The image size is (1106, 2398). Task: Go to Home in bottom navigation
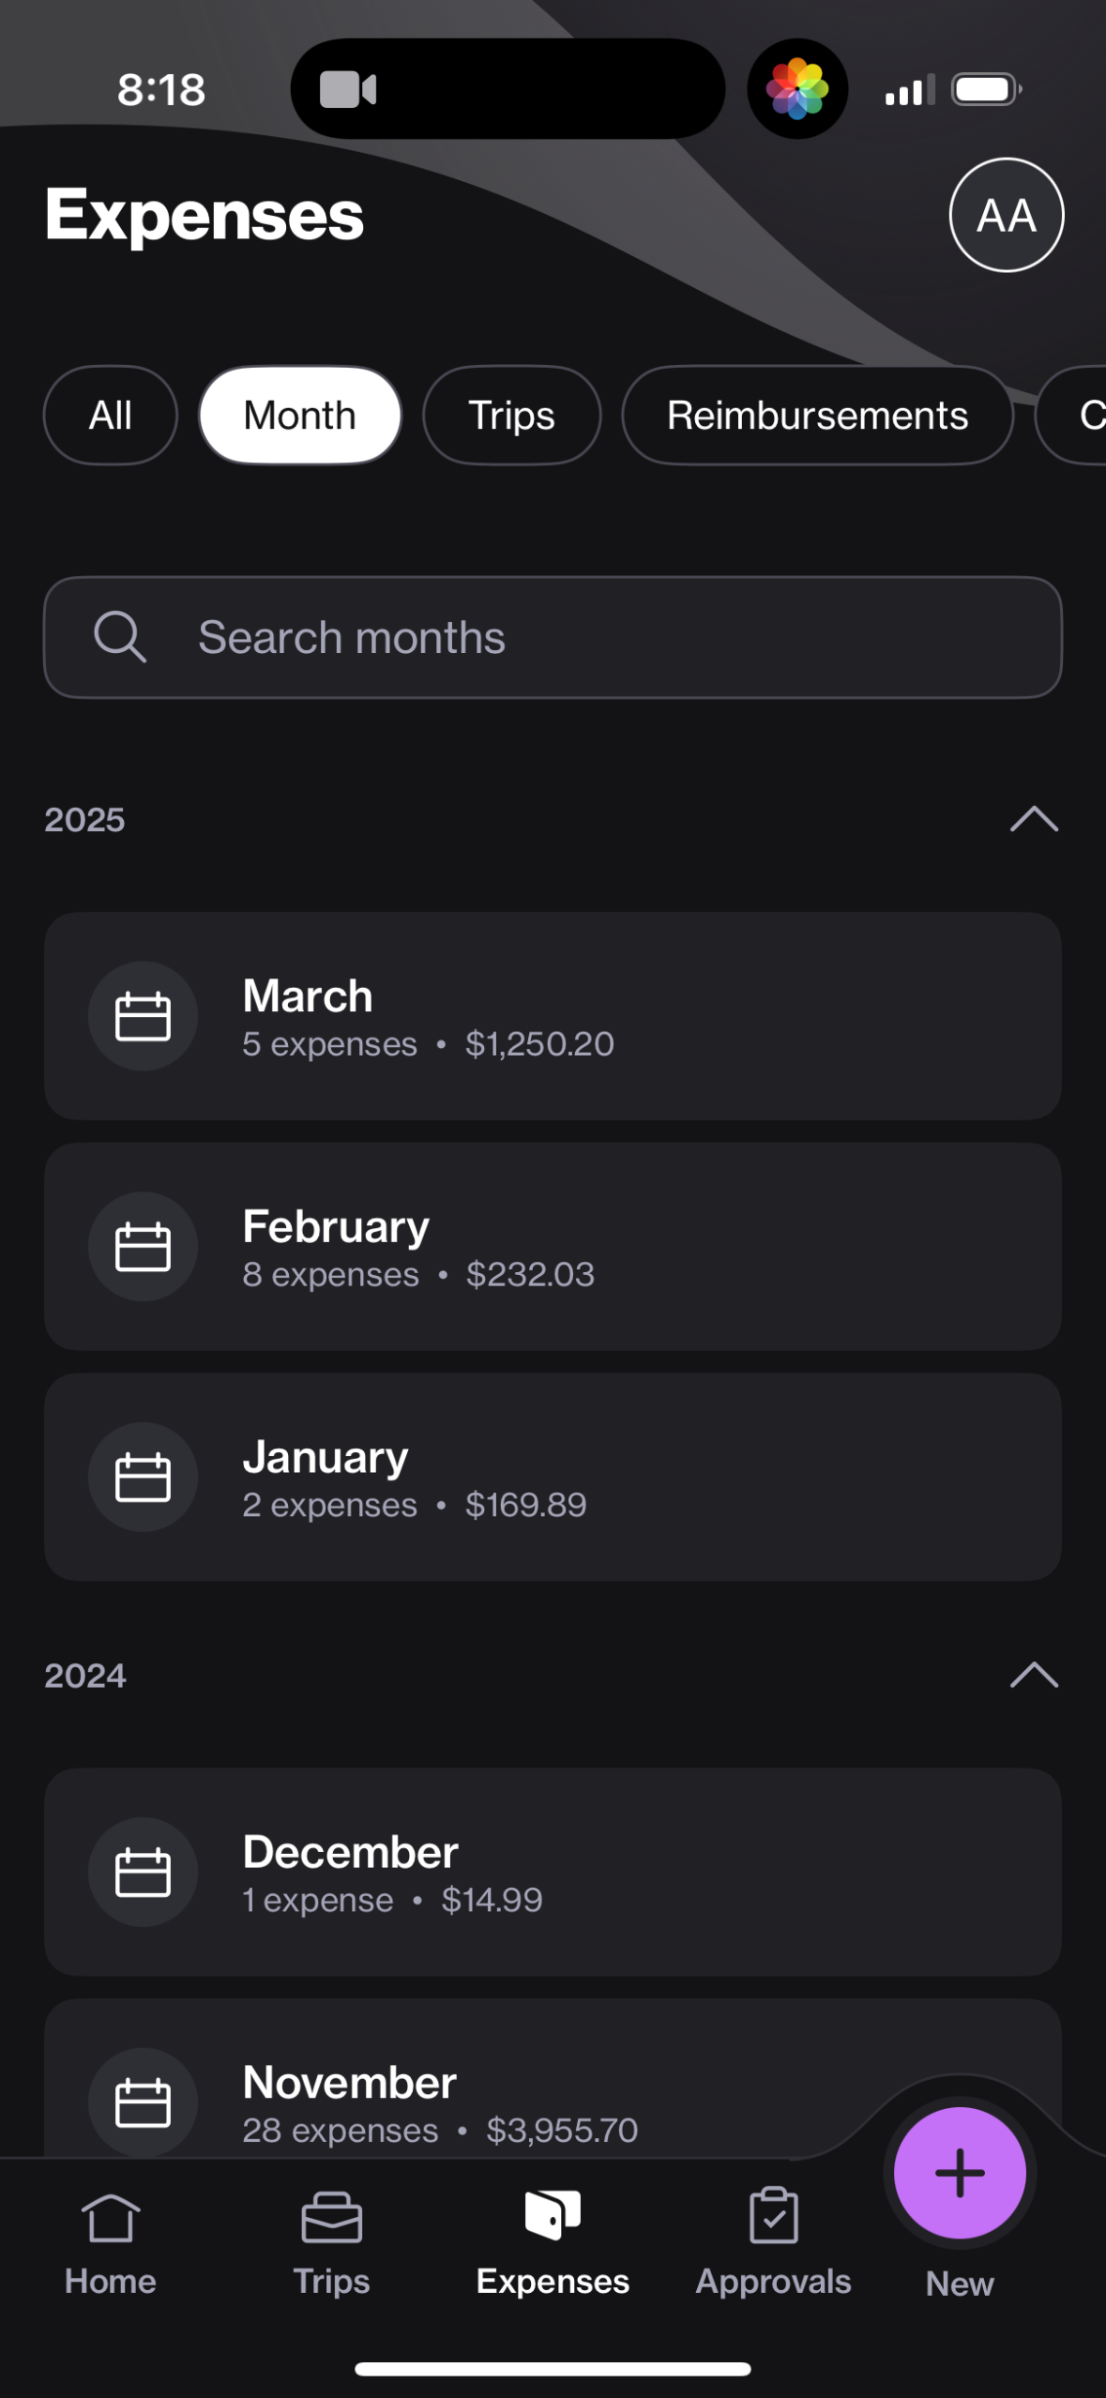110,2242
